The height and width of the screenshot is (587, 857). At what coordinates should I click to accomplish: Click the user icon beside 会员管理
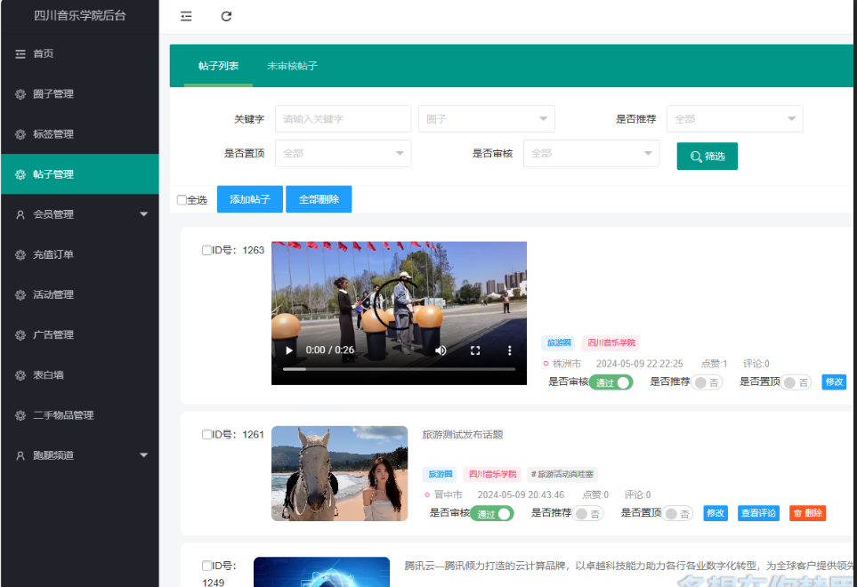click(20, 214)
